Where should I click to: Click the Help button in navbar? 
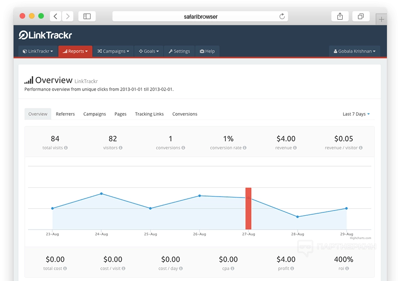[207, 51]
